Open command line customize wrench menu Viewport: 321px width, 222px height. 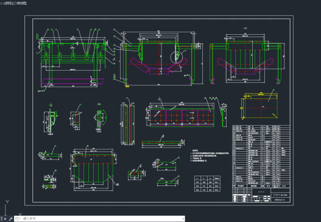10,219
